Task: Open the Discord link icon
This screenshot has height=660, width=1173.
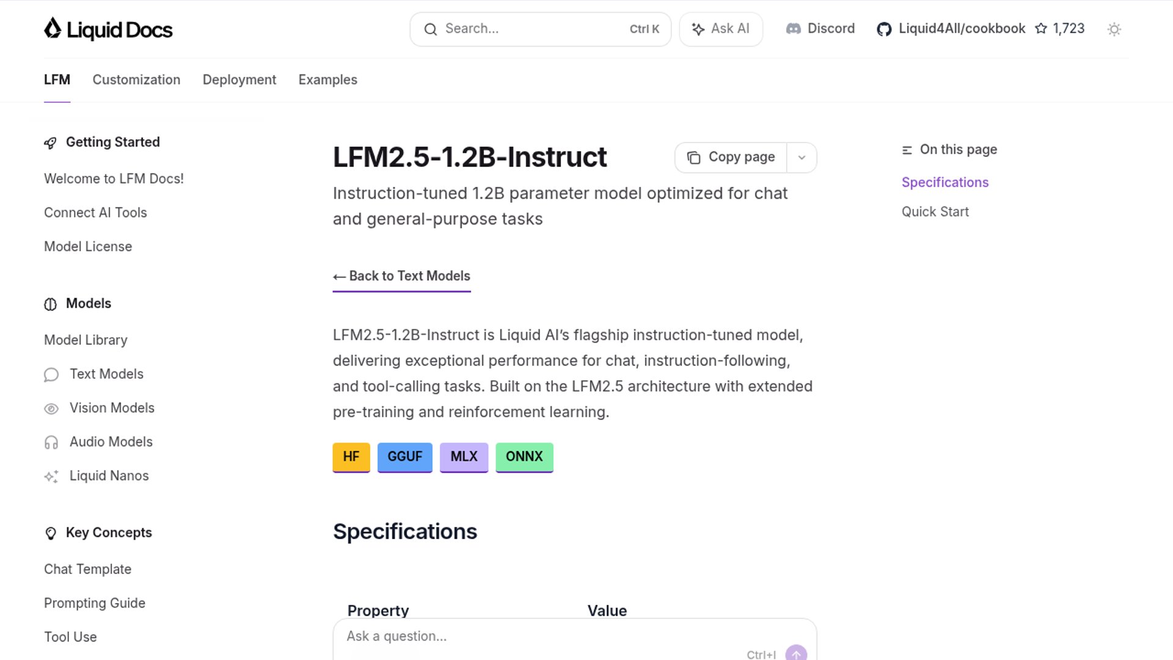Action: point(793,29)
